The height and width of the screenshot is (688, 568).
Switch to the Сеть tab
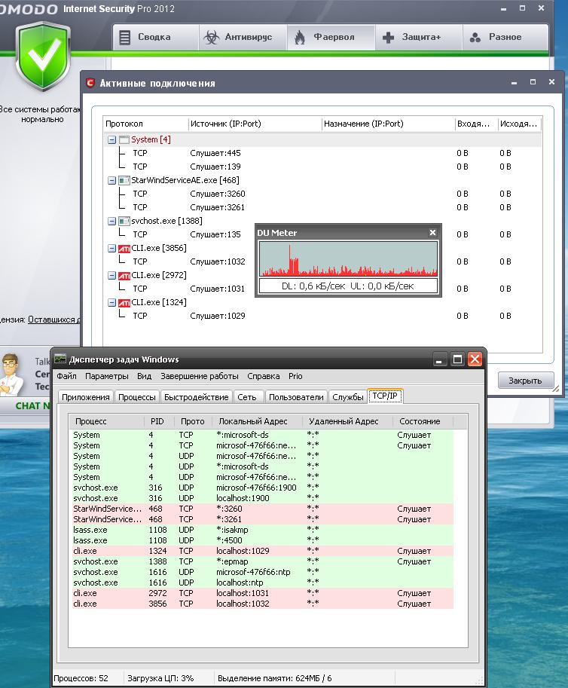click(x=247, y=397)
